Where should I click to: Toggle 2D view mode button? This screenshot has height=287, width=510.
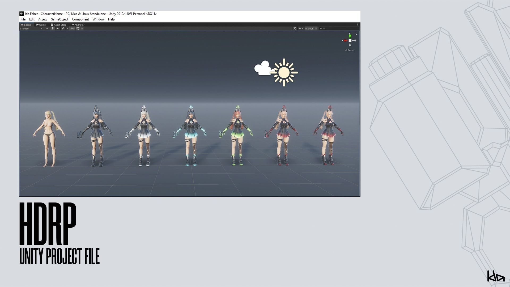(46, 28)
